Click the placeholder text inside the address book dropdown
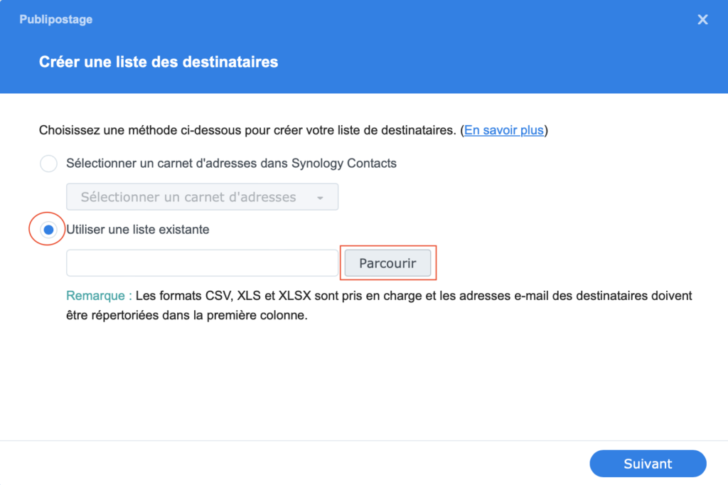 coord(188,197)
